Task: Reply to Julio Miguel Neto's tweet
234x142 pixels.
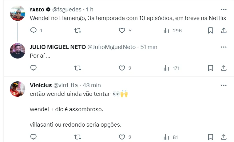Action: 34,68
